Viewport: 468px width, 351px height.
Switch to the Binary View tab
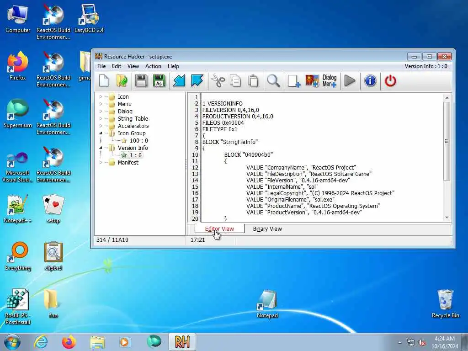tap(267, 229)
